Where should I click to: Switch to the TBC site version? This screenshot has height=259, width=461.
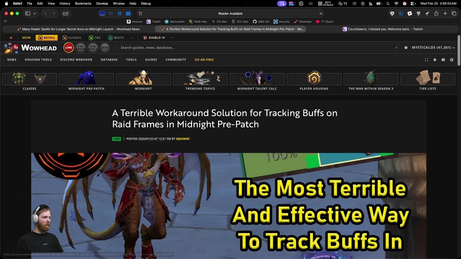[95, 37]
